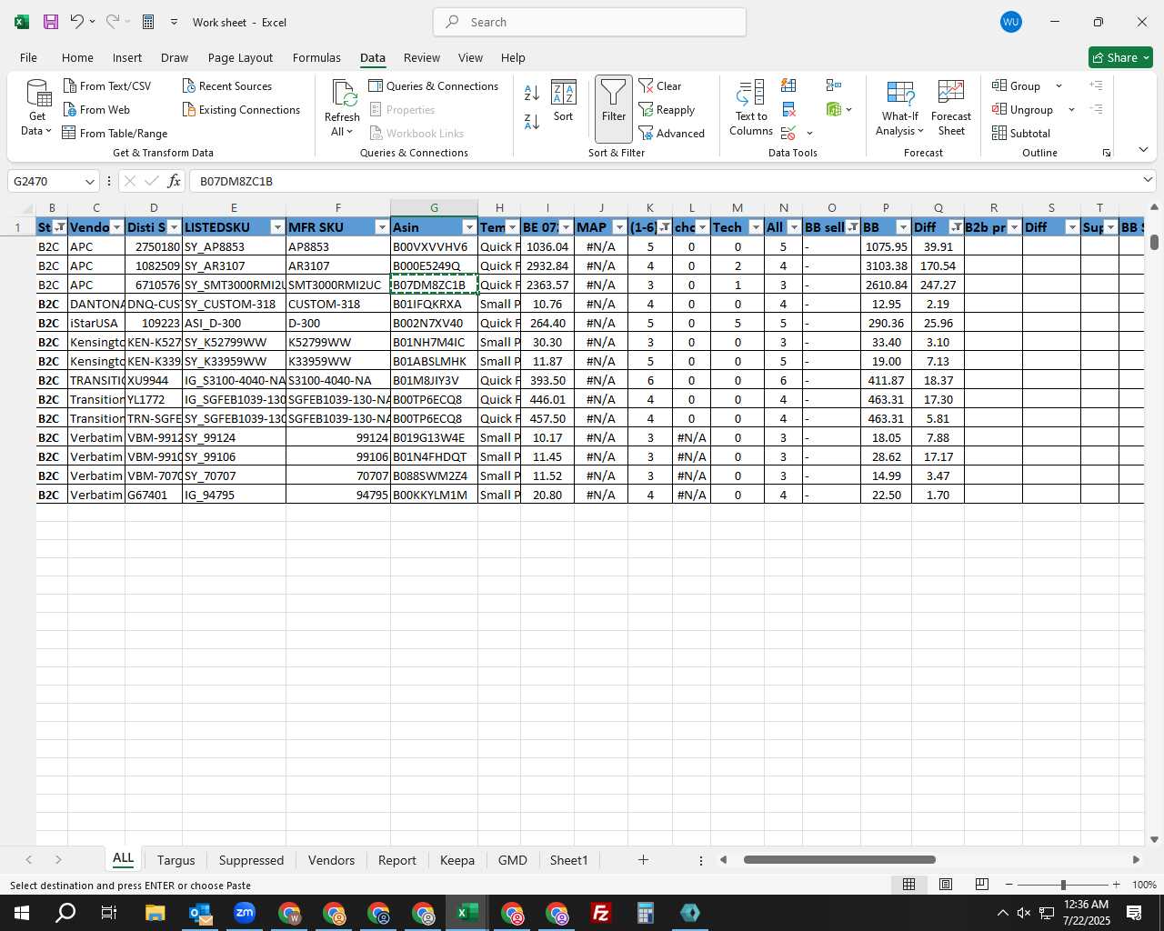Click the Insert Function fx button
The image size is (1164, 931).
pos(174,181)
